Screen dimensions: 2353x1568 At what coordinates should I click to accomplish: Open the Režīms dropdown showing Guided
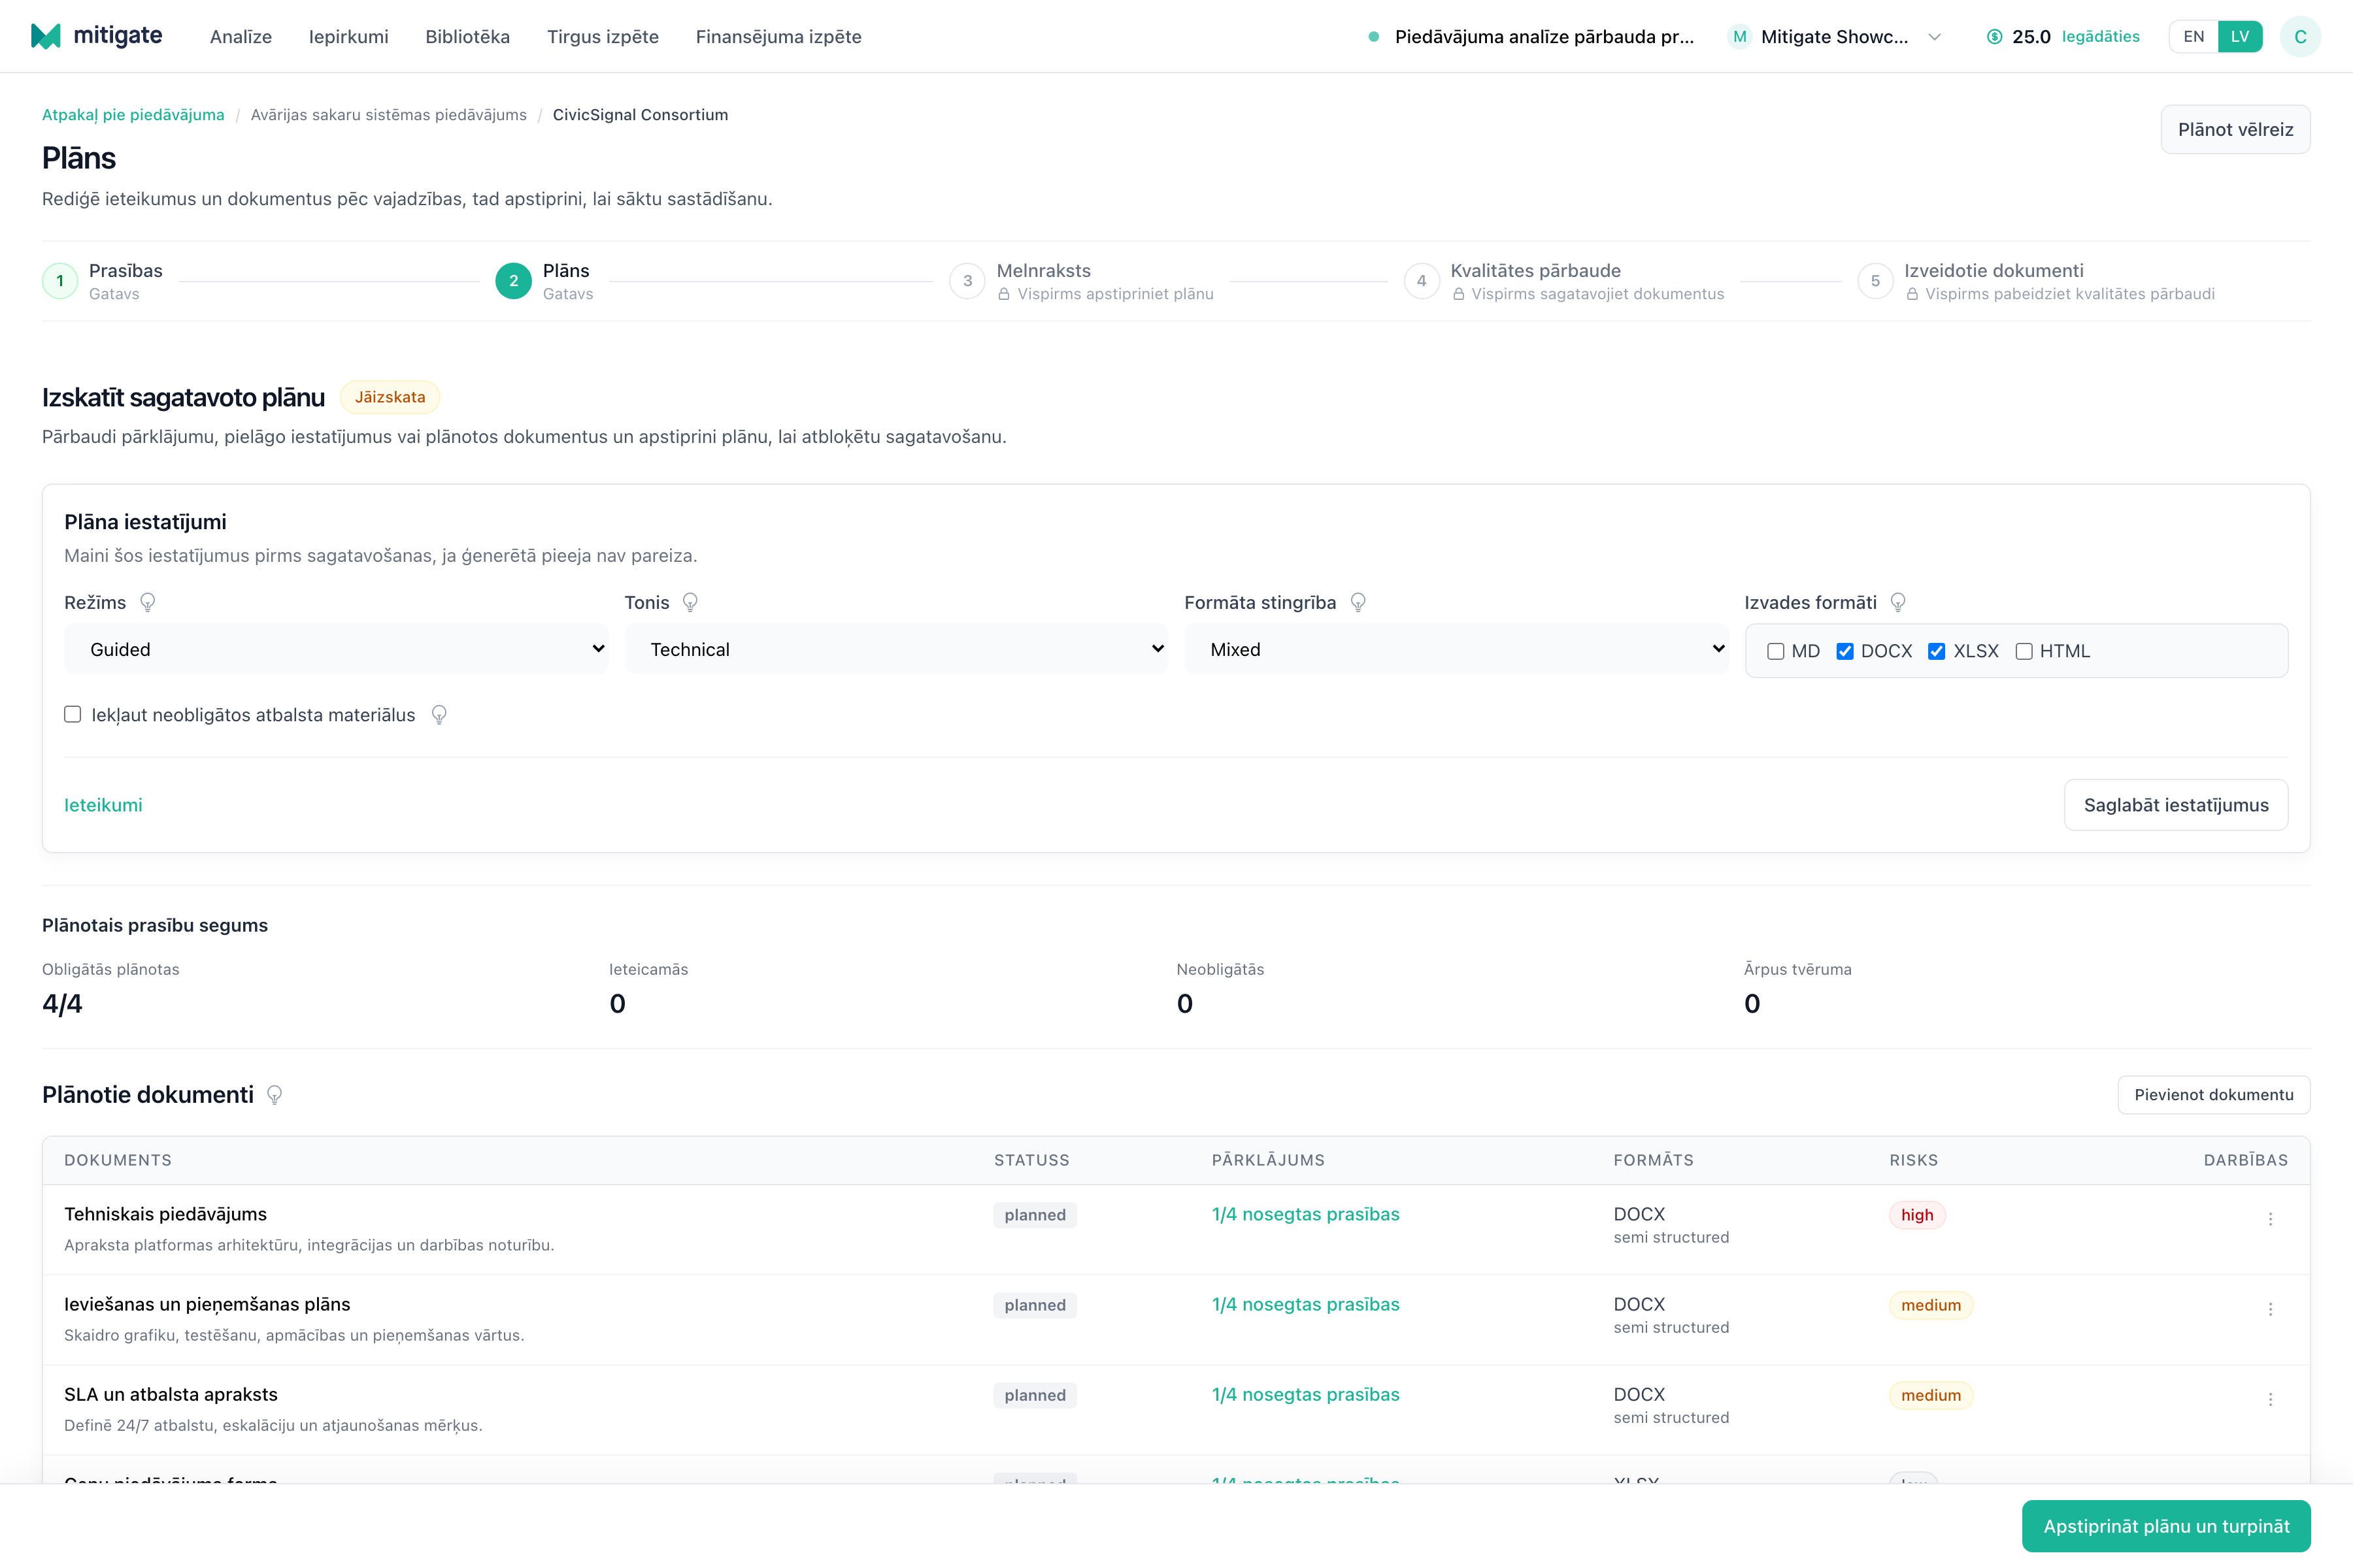point(336,649)
